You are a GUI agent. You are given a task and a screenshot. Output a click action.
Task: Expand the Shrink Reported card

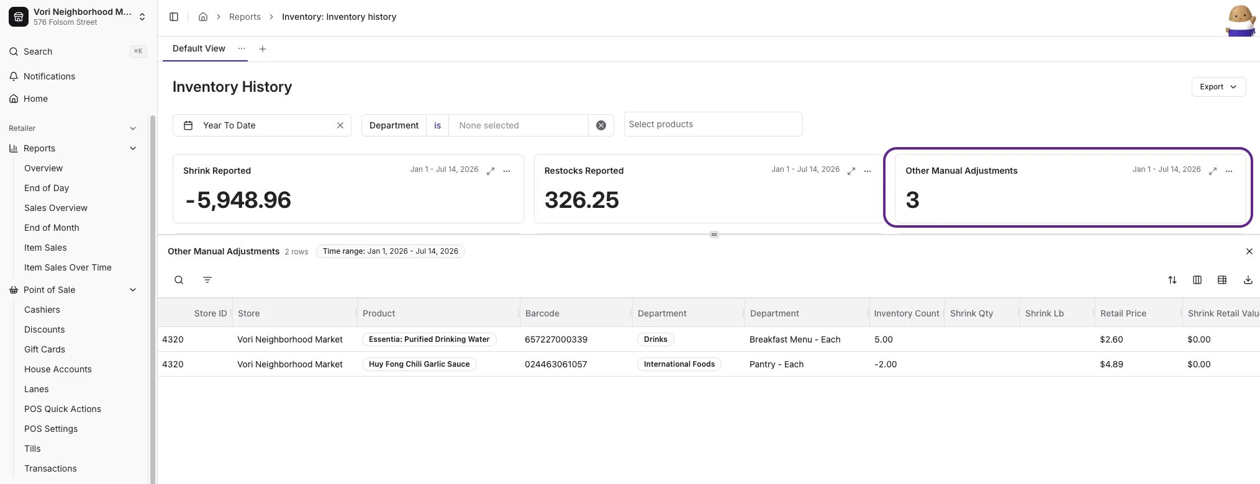point(491,171)
